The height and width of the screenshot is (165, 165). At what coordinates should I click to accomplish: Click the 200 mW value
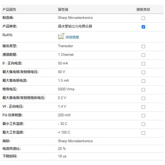pos(64,115)
